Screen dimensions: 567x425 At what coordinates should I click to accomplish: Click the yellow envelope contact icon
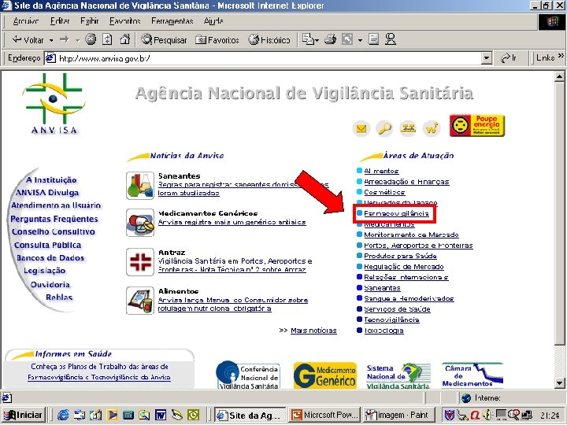click(361, 128)
